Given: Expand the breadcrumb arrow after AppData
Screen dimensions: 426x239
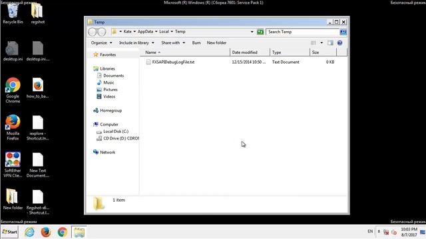Looking at the screenshot, I should tap(156, 32).
